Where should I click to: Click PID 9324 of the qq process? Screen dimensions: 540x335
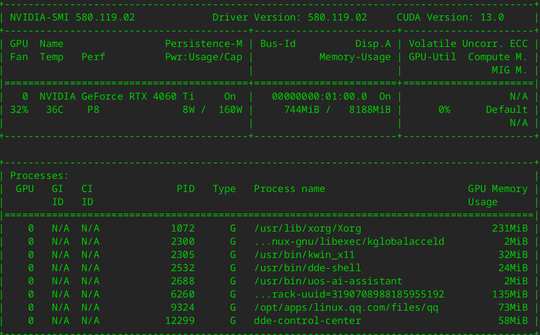point(183,308)
